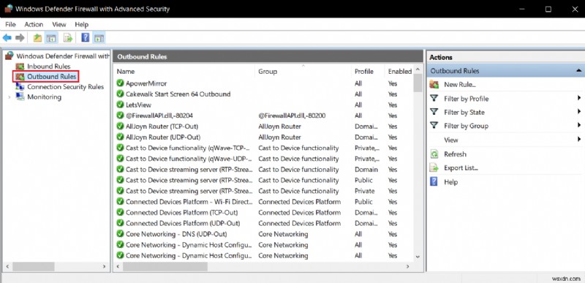Click the Export List icon in Actions pane
This screenshot has width=585, height=283.
434,167
